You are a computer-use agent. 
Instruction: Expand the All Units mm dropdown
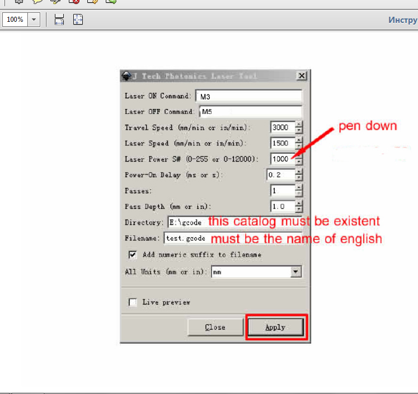pos(295,272)
